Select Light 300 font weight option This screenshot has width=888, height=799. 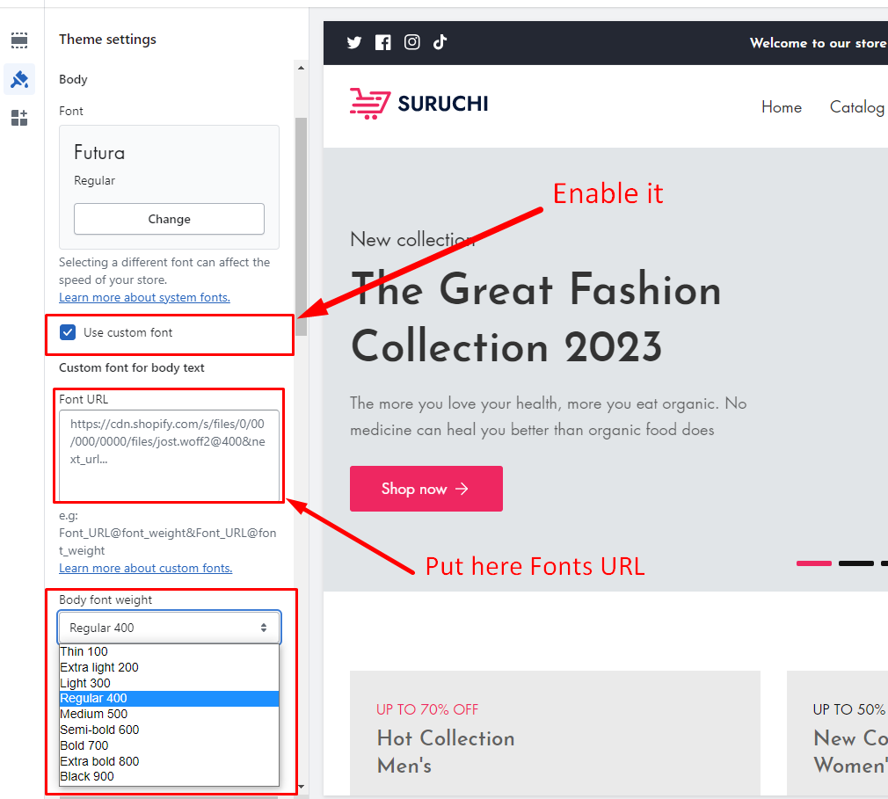pyautogui.click(x=85, y=683)
